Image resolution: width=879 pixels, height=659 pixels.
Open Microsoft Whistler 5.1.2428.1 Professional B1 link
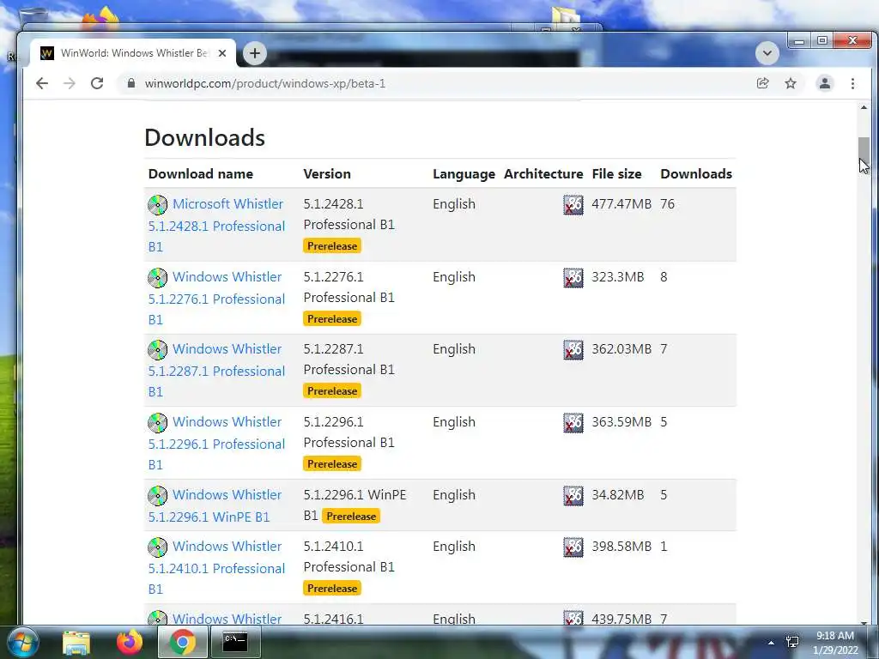tap(217, 226)
